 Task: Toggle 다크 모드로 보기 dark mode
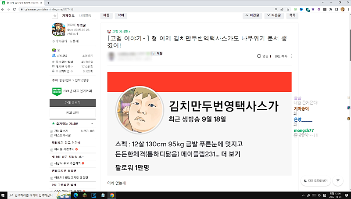pyautogui.click(x=316, y=181)
